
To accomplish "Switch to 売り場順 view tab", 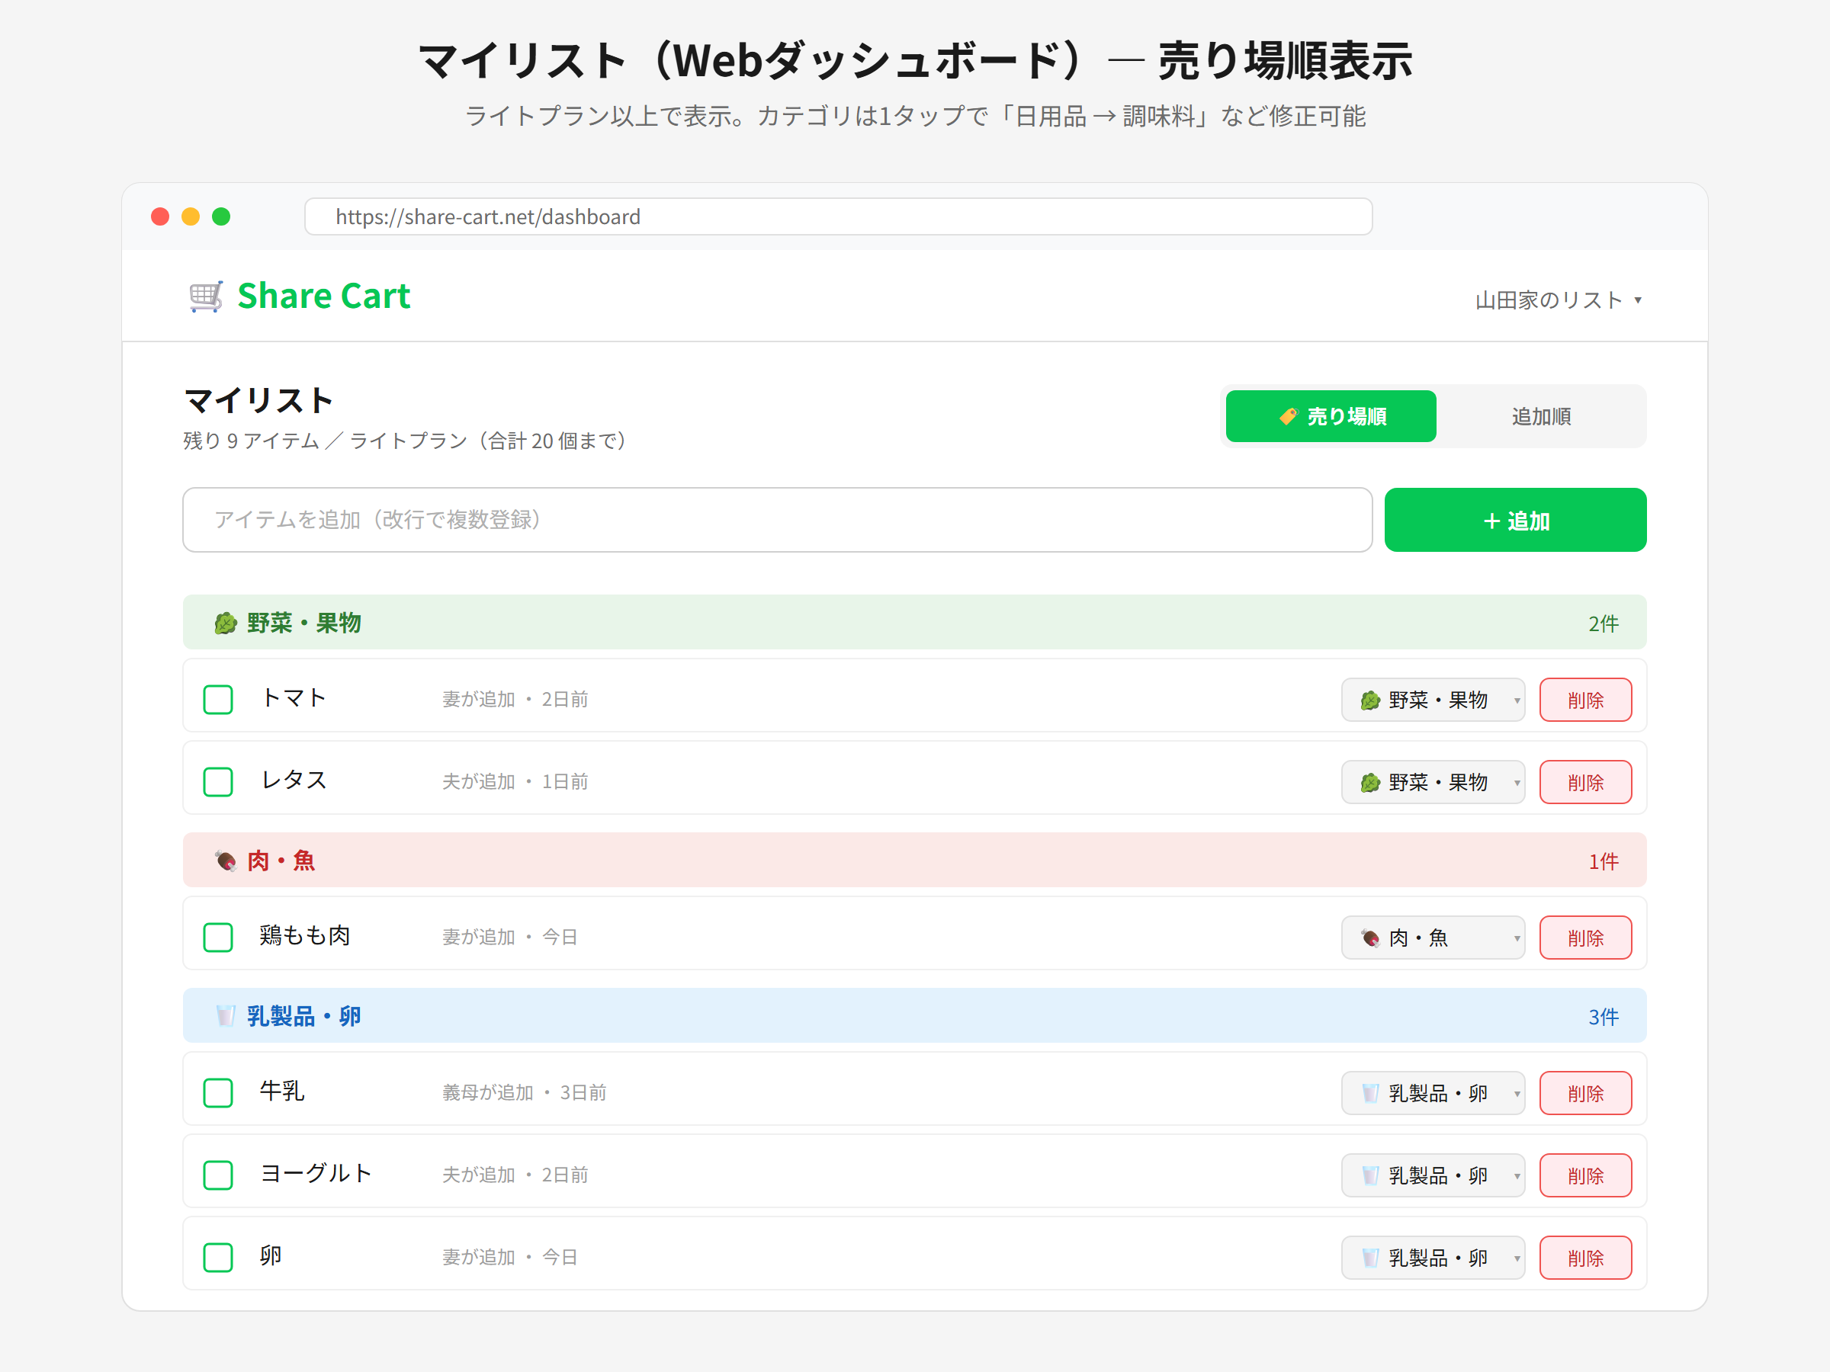I will pyautogui.click(x=1331, y=416).
